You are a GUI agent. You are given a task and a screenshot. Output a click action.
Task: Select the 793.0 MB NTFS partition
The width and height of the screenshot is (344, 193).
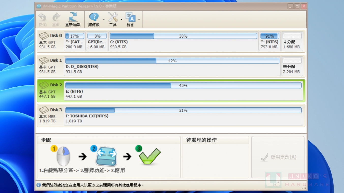(270, 41)
